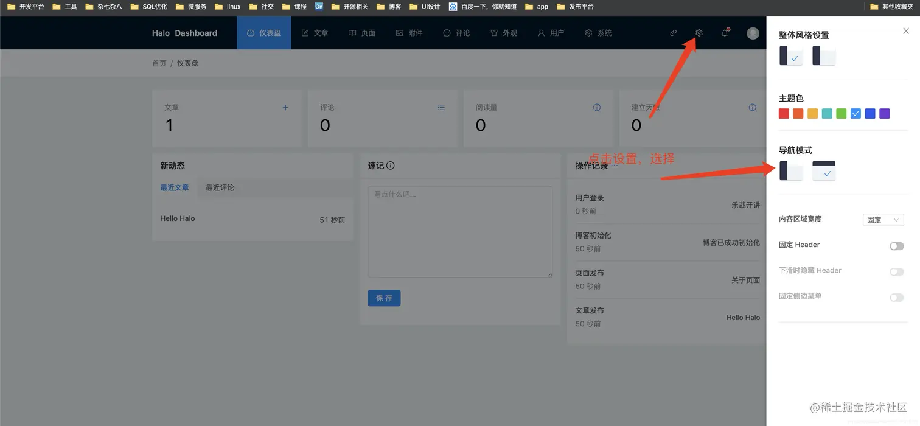Select light overall style thumbnail

pyautogui.click(x=824, y=55)
